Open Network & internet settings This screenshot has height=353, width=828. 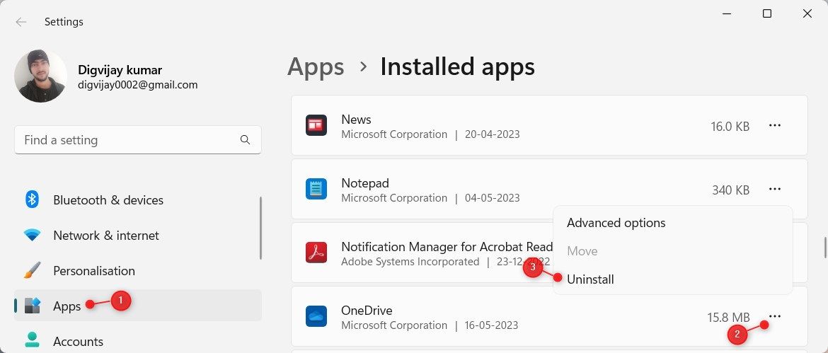106,236
